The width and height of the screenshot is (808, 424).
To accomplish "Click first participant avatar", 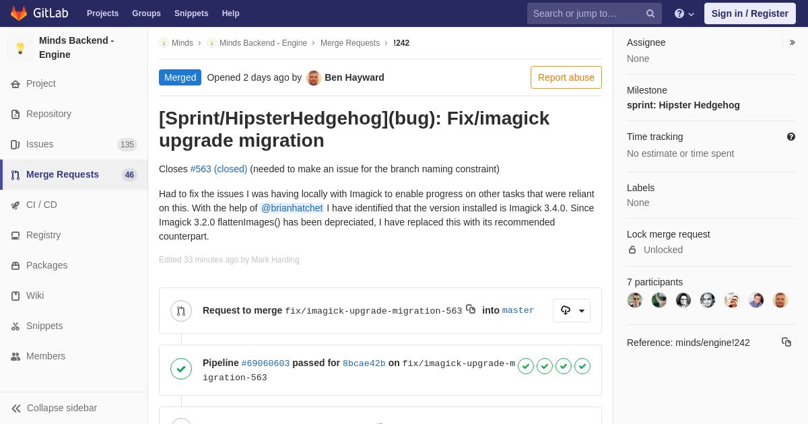I will point(635,300).
